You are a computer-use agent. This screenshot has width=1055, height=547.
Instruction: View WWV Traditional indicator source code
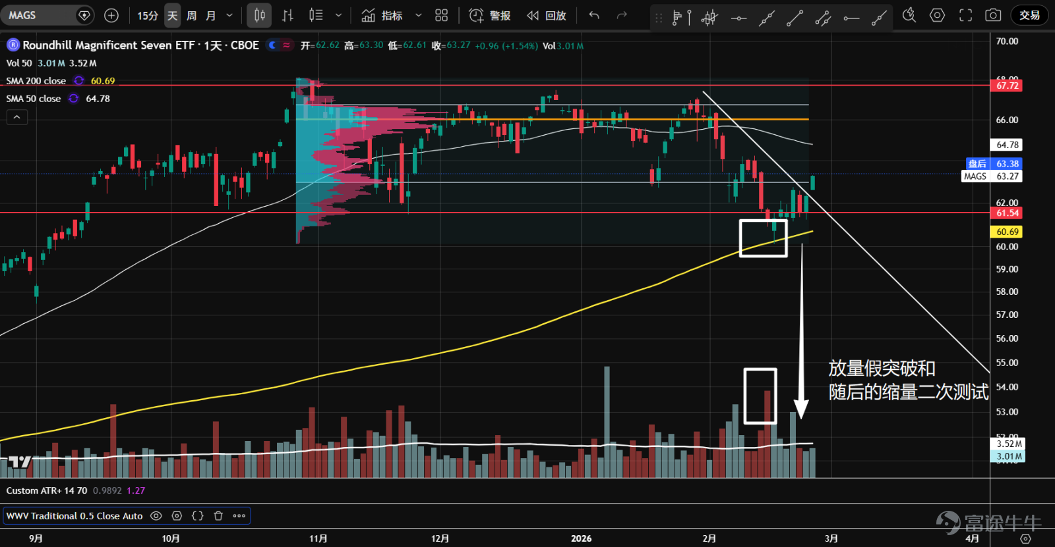[198, 516]
